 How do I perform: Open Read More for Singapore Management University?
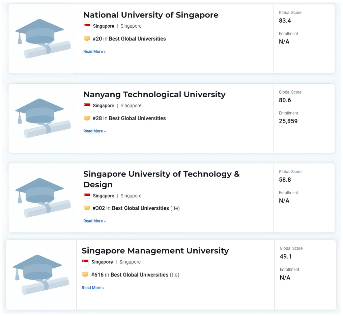click(x=93, y=288)
